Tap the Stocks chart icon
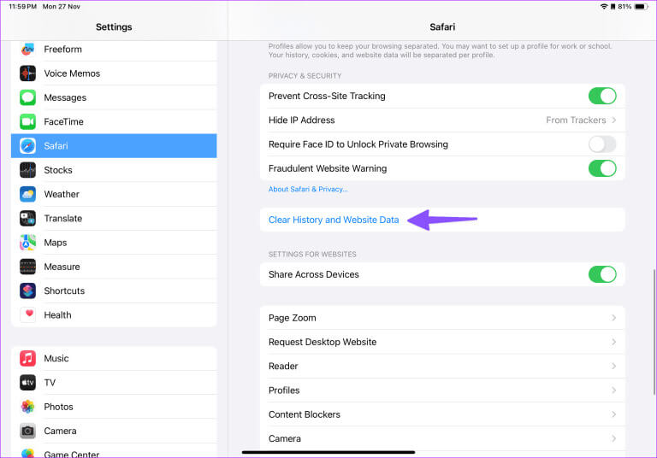 coord(27,170)
